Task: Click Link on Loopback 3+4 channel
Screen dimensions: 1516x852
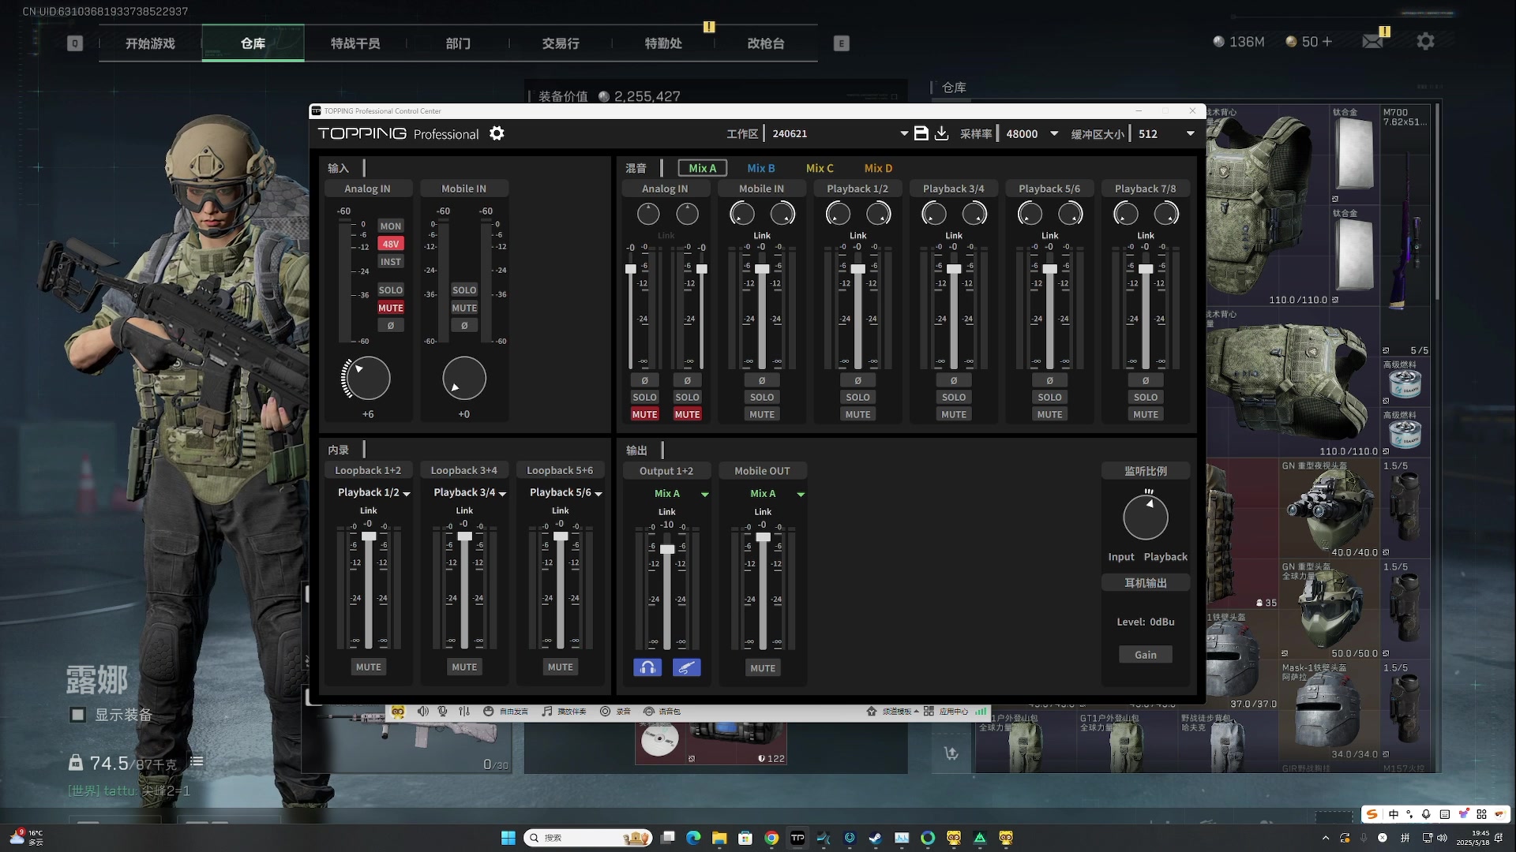Action: 464,510
